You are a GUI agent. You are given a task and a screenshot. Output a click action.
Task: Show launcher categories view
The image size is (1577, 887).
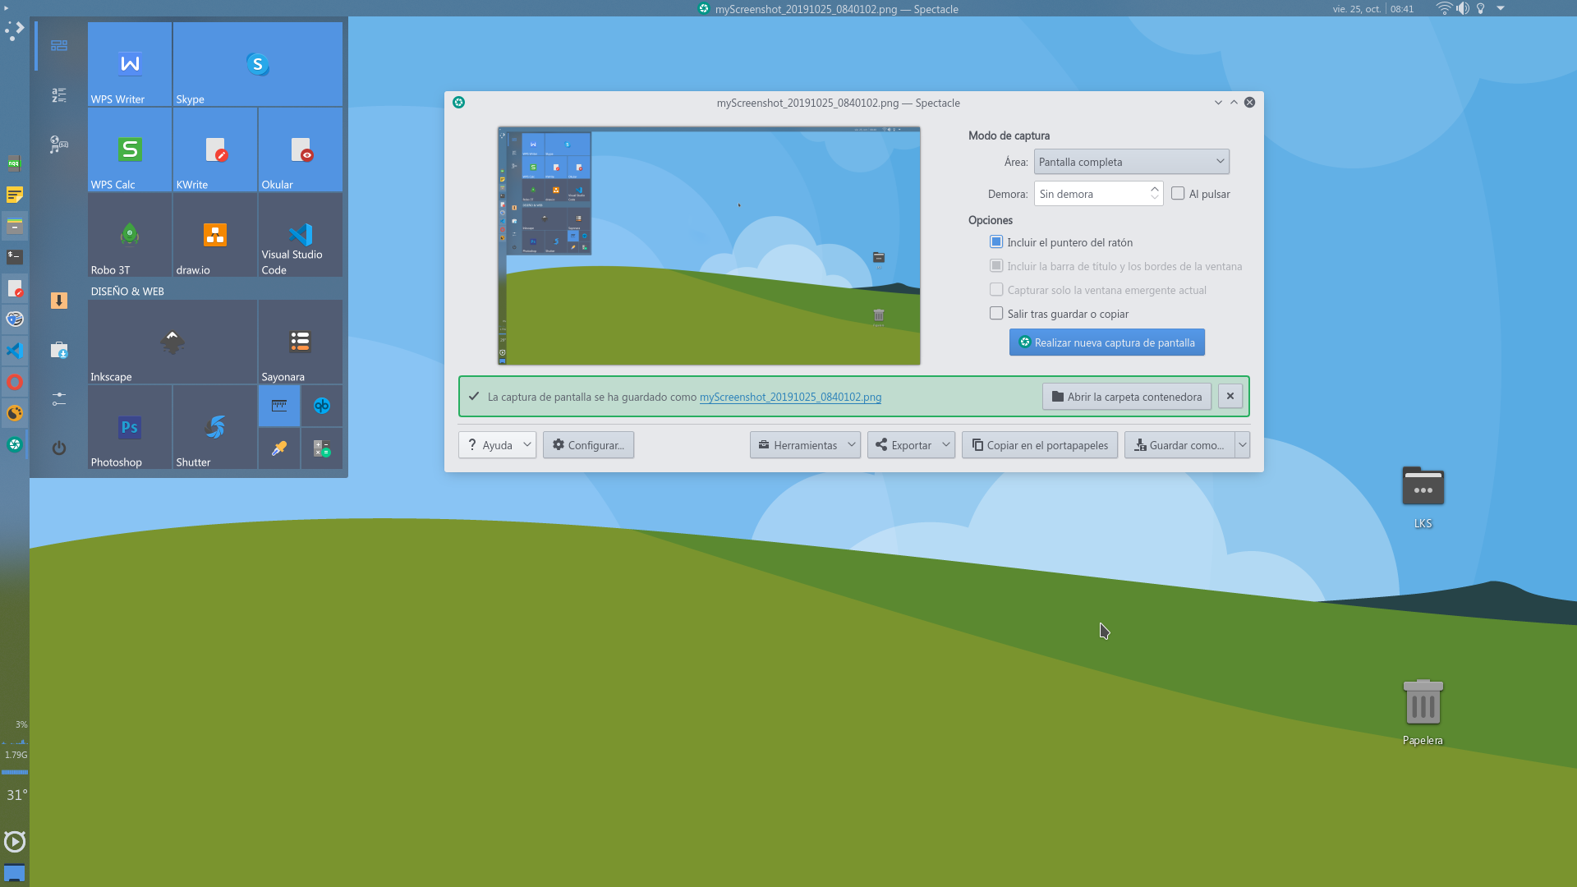click(x=59, y=145)
